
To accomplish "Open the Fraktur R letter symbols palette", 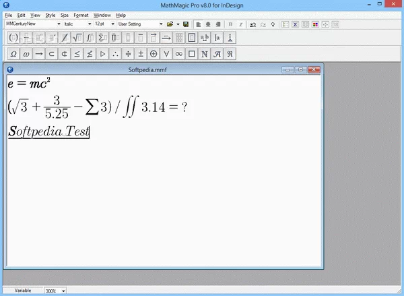I will [x=230, y=54].
